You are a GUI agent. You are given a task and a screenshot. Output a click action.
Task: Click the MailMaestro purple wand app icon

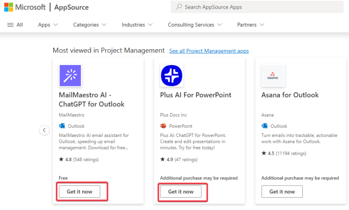click(x=70, y=75)
